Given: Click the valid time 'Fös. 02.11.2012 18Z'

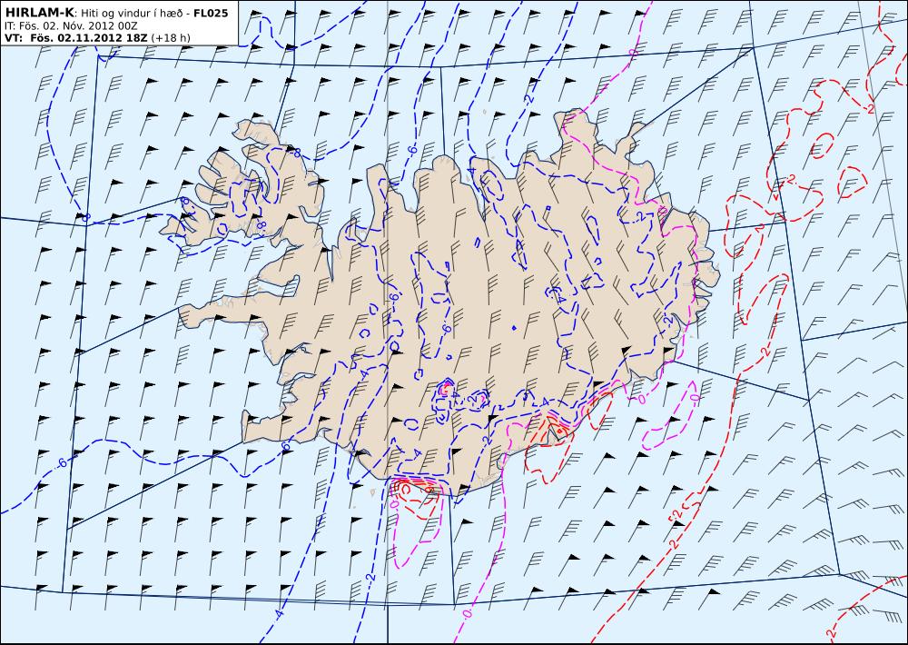Looking at the screenshot, I should click(87, 38).
